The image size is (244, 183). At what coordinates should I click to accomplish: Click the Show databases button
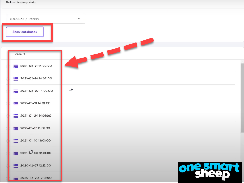click(25, 32)
